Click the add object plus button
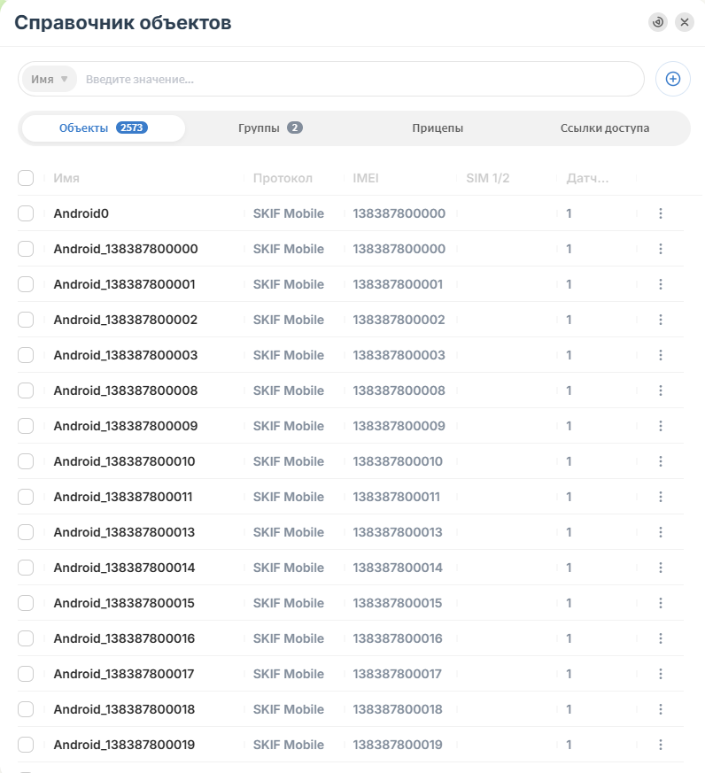 click(x=673, y=79)
